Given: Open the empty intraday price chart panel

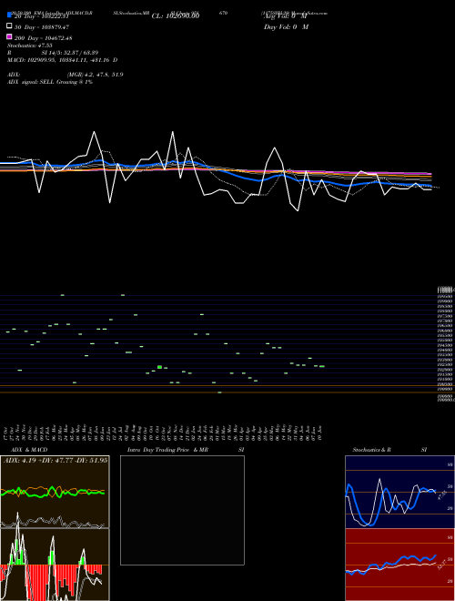Looking at the screenshot, I should (182, 510).
